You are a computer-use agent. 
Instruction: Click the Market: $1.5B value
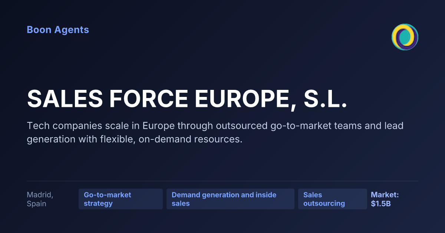(385, 199)
